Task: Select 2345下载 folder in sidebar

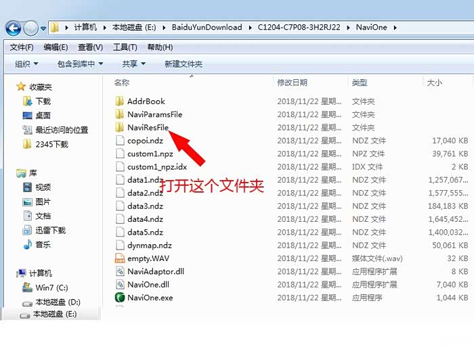Action: [51, 144]
